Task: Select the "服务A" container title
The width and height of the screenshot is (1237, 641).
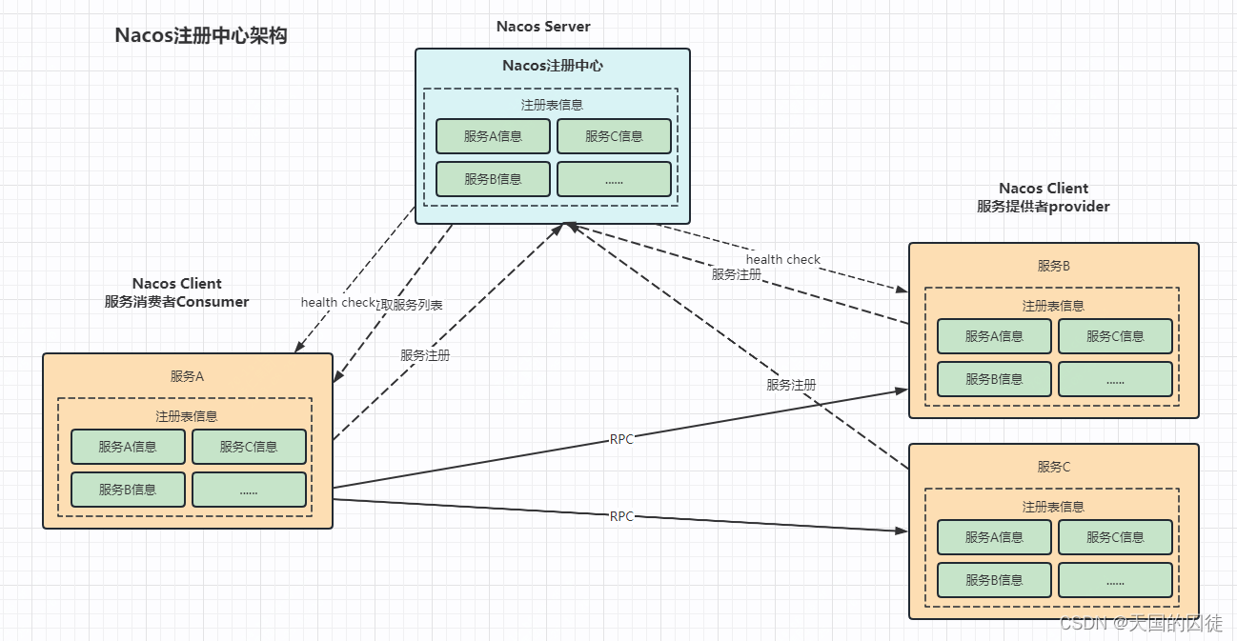Action: tap(187, 376)
